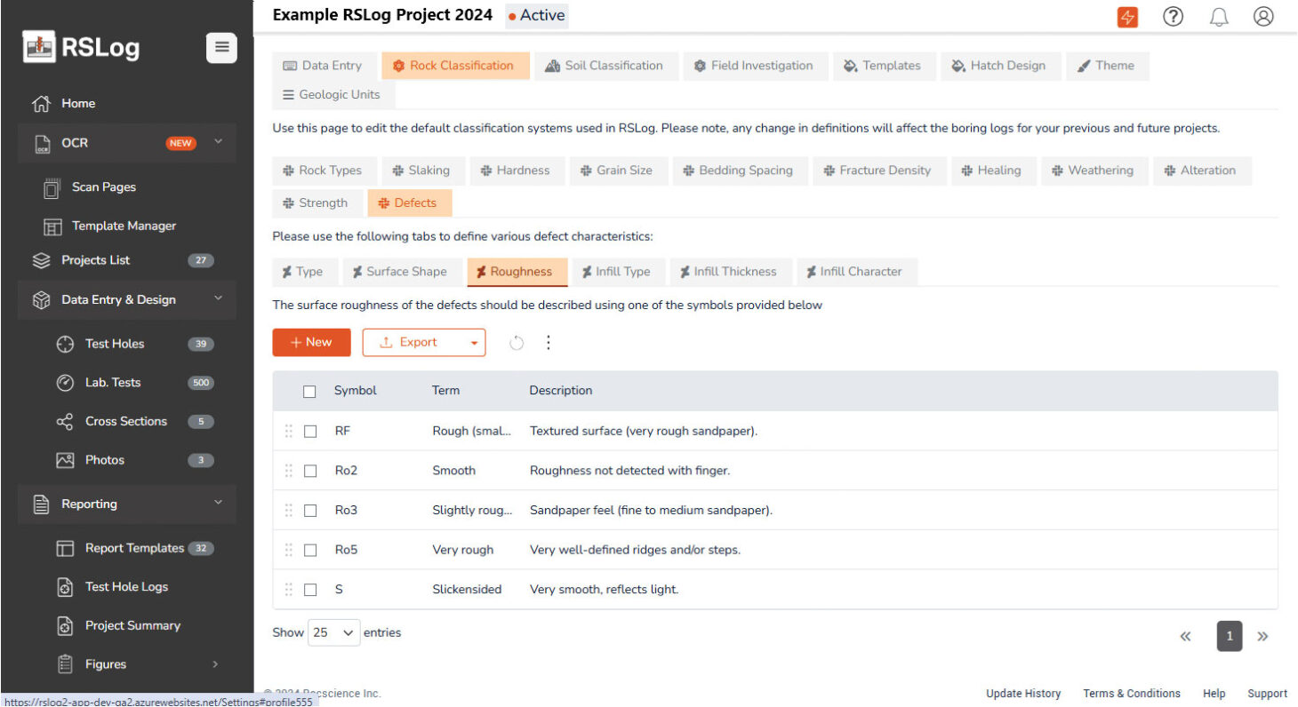Check the box for the Ro2 row
Image resolution: width=1298 pixels, height=707 pixels.
[x=310, y=471]
